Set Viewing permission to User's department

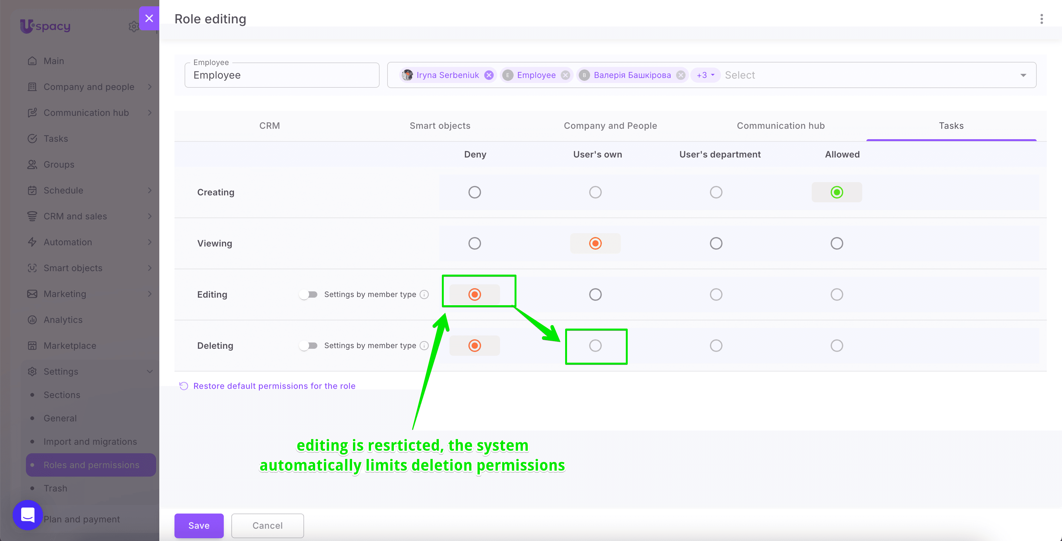(x=716, y=243)
